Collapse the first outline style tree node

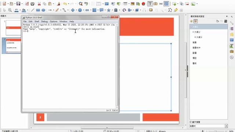[191, 27]
